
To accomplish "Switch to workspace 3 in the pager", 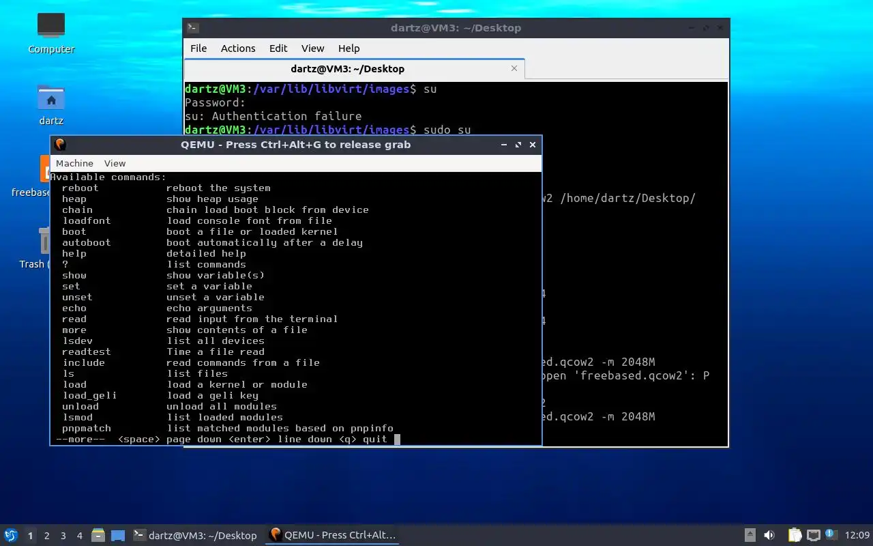I will (x=63, y=536).
